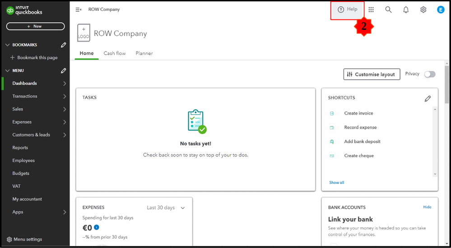Click the New button
The height and width of the screenshot is (248, 451).
[x=35, y=27]
